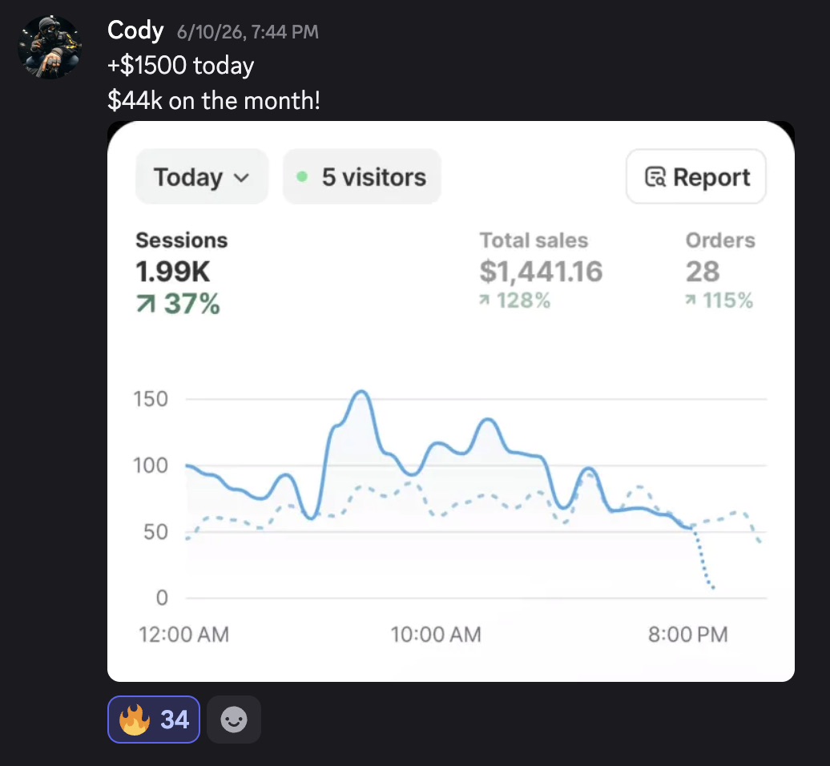830x766 pixels.
Task: Open the add reaction smiley picker
Action: click(x=233, y=720)
